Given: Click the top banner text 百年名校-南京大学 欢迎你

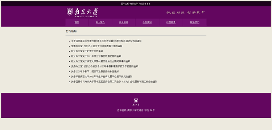Looking at the screenshot, I should (136, 4).
